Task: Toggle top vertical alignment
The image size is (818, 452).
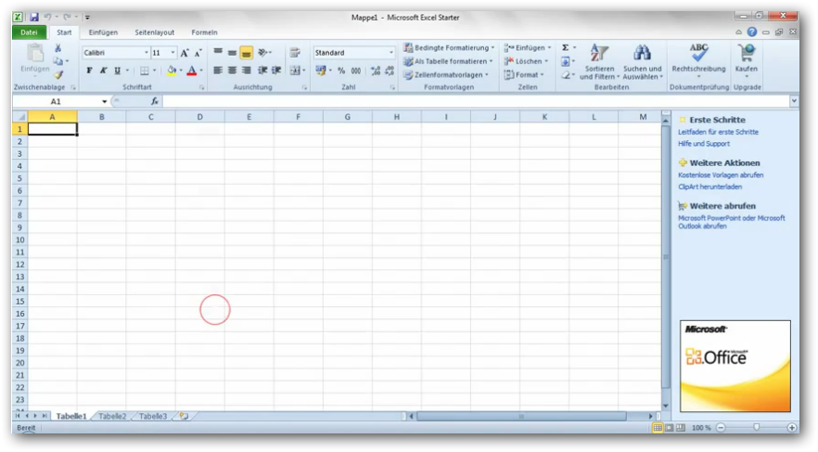Action: click(218, 52)
